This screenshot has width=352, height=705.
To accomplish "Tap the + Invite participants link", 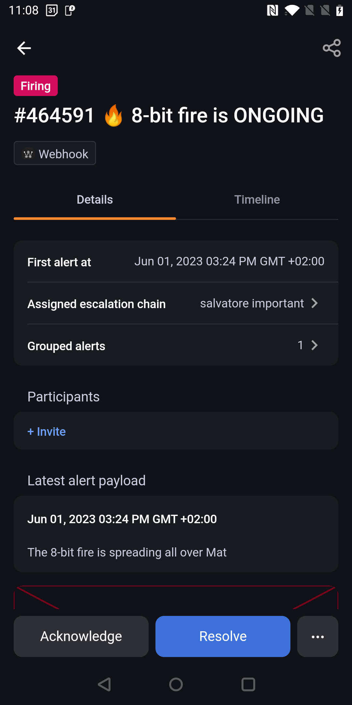I will tap(47, 431).
